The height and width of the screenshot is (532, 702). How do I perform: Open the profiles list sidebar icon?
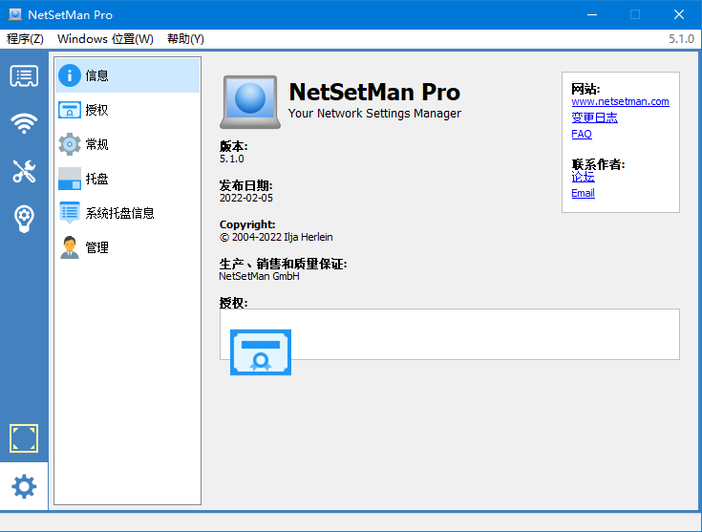24,76
